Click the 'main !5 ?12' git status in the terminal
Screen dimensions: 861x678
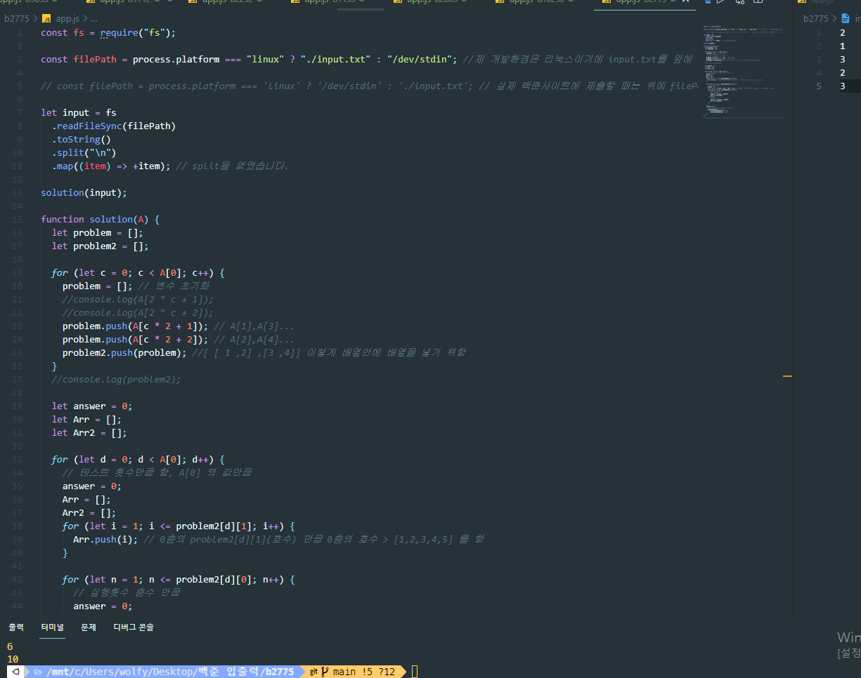[364, 672]
